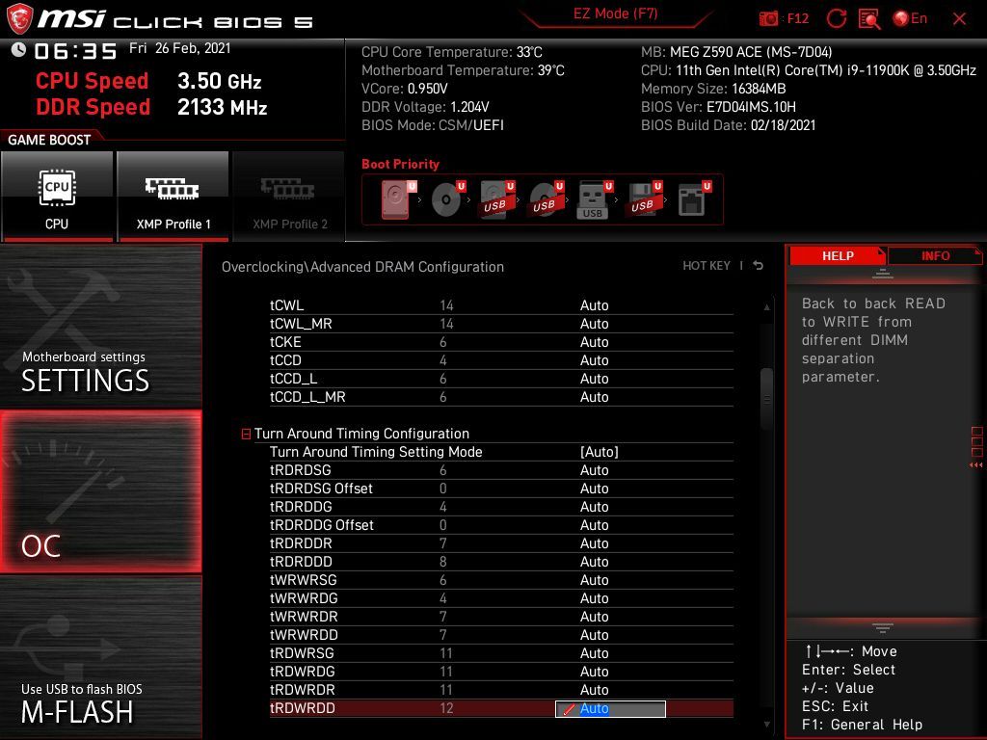Image resolution: width=987 pixels, height=740 pixels.
Task: Select the tRDRDDR timing row
Action: click(501, 543)
